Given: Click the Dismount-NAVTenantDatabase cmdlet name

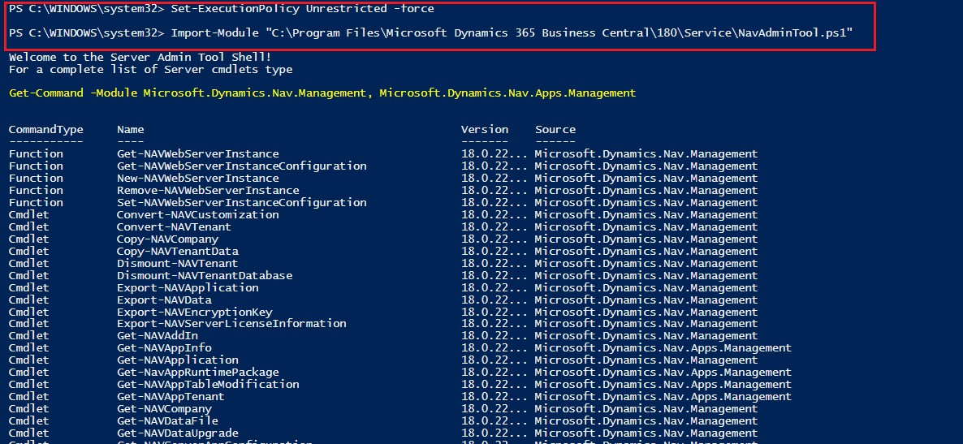Looking at the screenshot, I should point(205,276).
